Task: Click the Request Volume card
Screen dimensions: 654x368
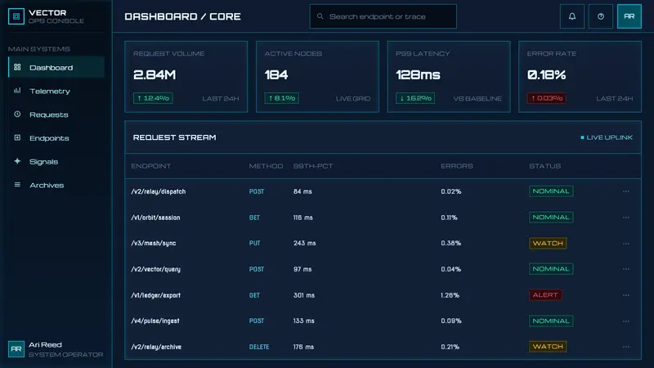Action: [x=186, y=77]
